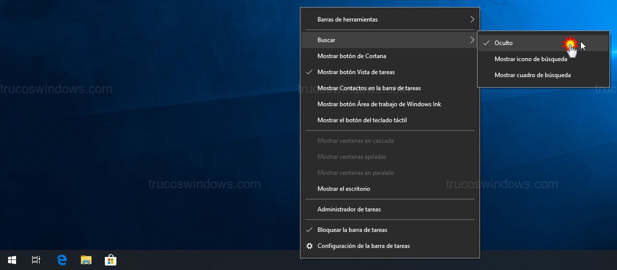Open the Windows Start menu

(12, 260)
